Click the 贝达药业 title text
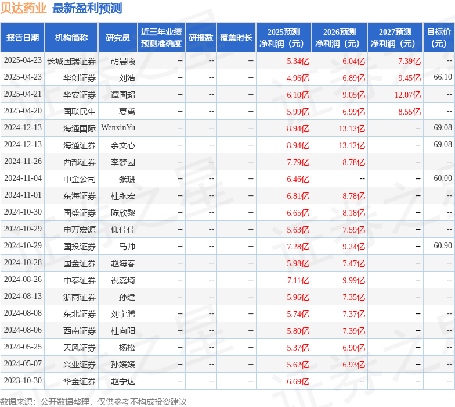The height and width of the screenshot is (407, 455). tap(23, 8)
